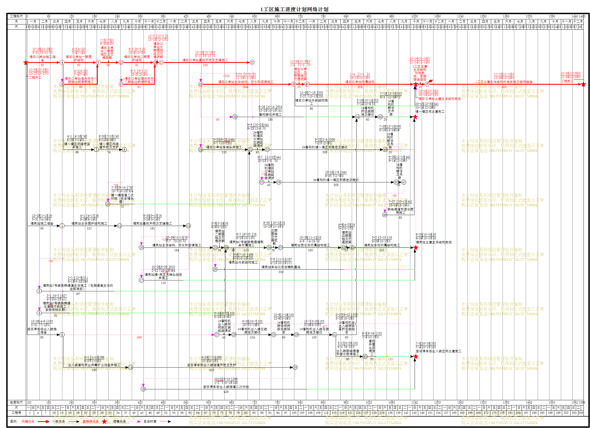The image size is (590, 428).
Task: Select node 16 before 福民站主体结构 task
Action: coord(141,248)
